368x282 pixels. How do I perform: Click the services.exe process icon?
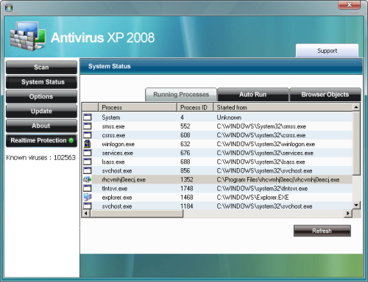tap(87, 153)
